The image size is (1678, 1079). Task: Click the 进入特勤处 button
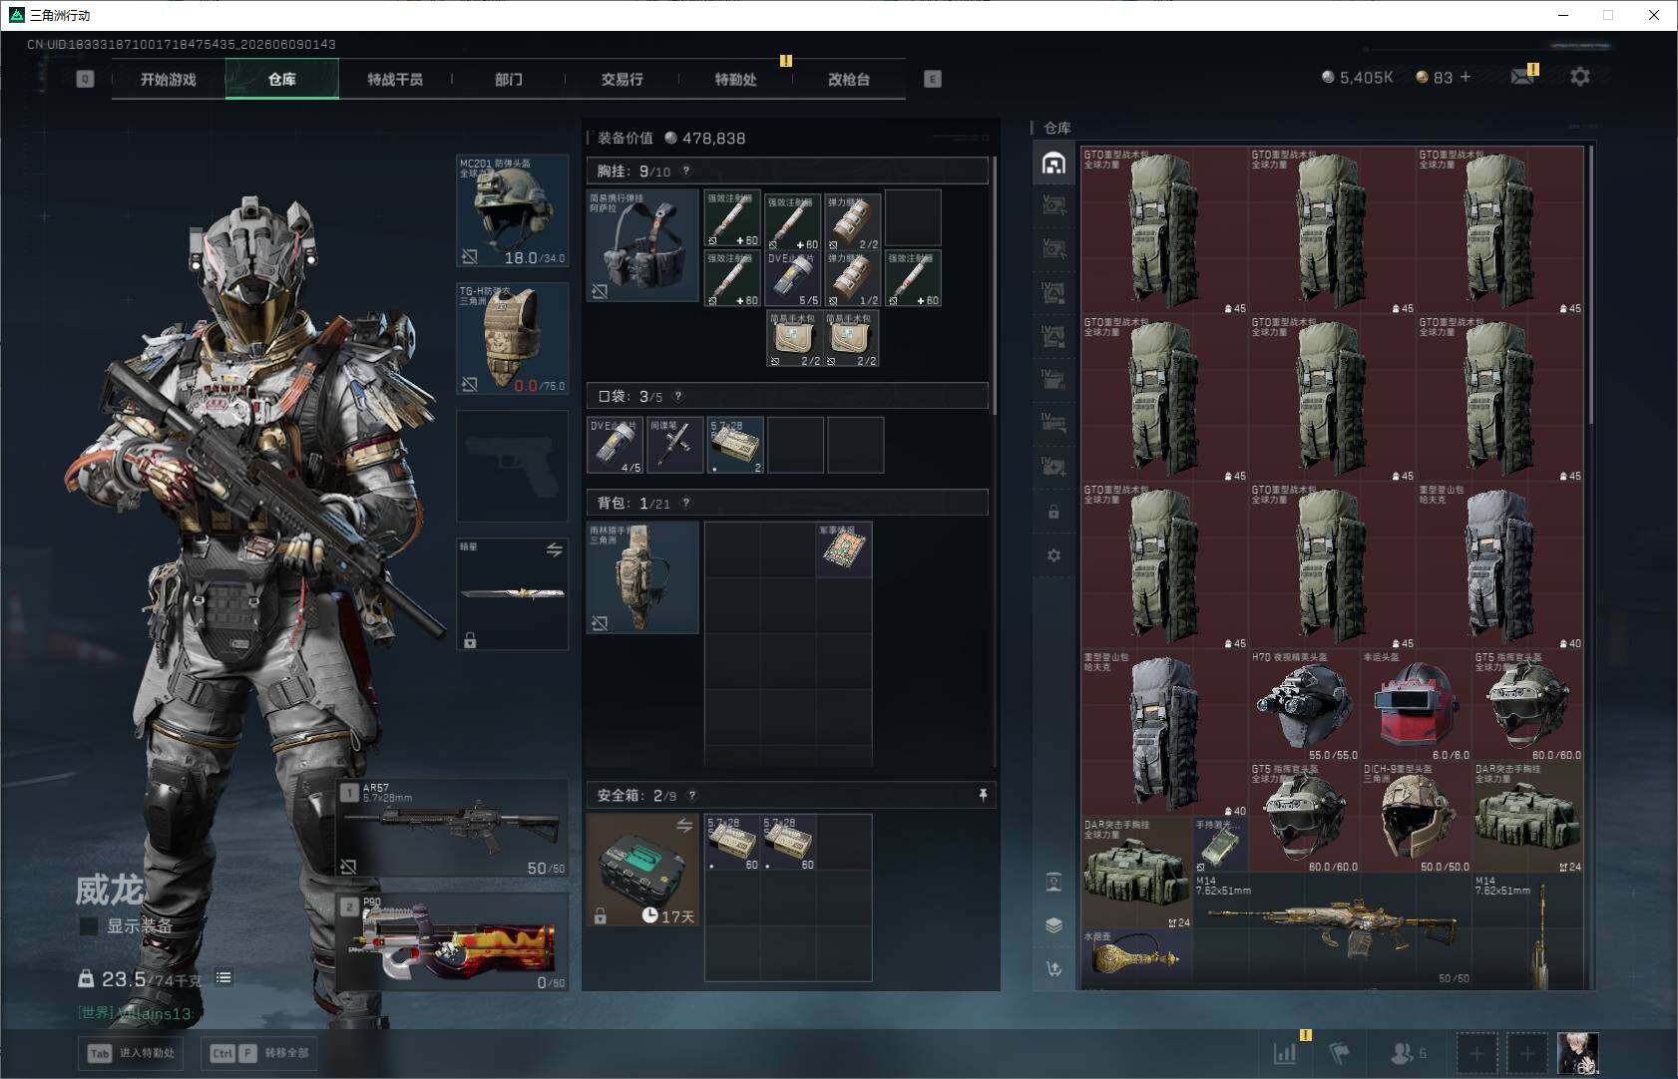pos(133,1053)
